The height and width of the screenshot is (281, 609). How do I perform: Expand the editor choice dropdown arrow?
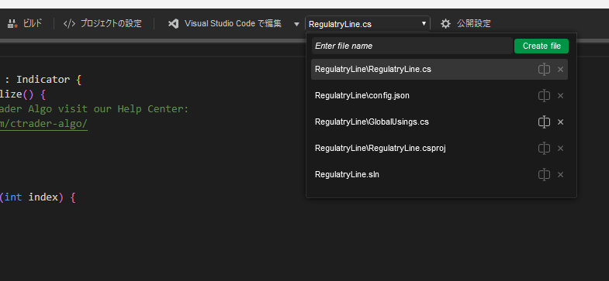[296, 24]
